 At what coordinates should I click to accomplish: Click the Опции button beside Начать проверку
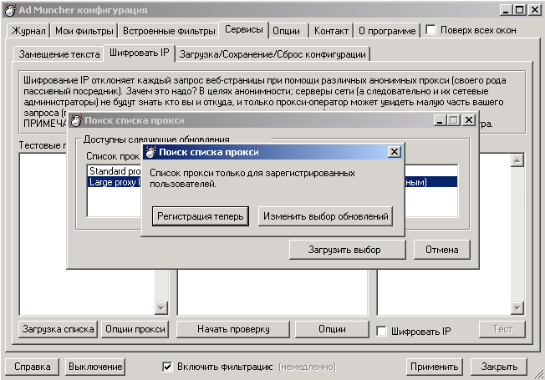332,329
